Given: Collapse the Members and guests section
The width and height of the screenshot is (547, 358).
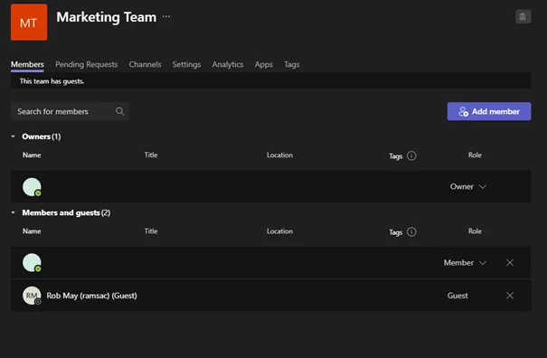Looking at the screenshot, I should [x=14, y=212].
